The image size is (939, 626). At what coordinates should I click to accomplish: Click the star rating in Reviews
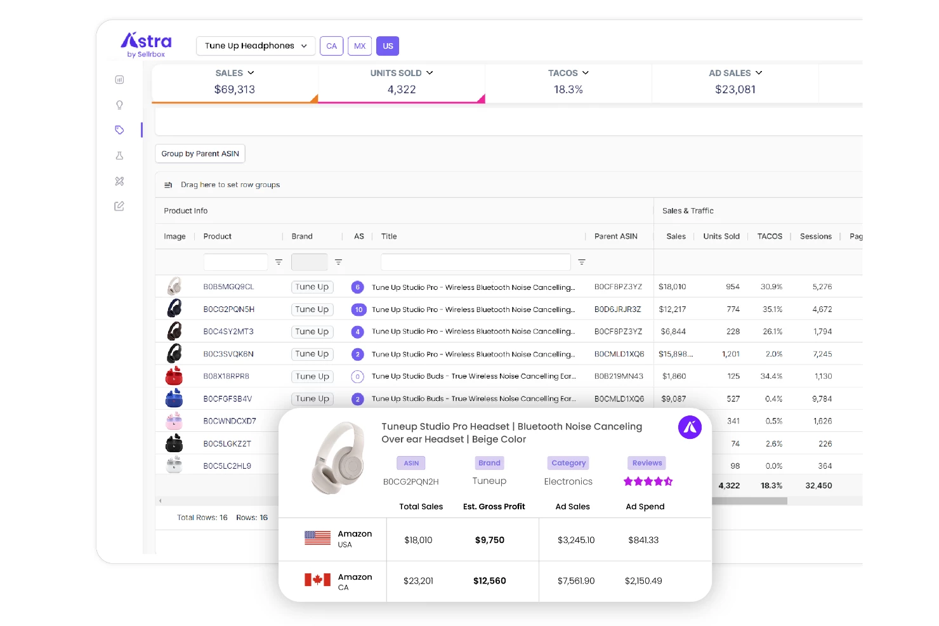click(648, 481)
